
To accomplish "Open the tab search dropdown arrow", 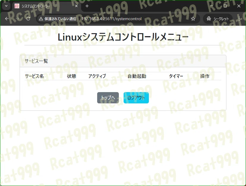I will pos(6,6).
